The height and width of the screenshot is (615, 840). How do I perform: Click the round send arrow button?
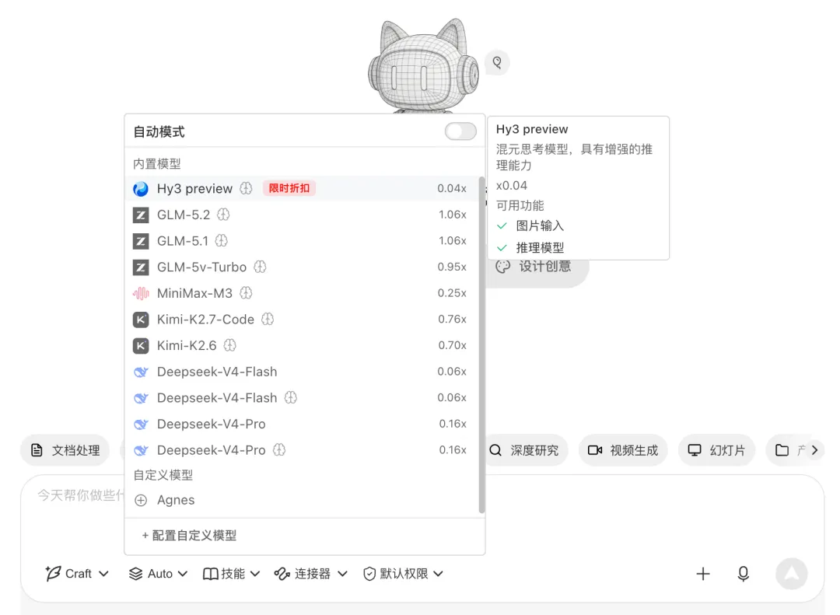click(791, 574)
